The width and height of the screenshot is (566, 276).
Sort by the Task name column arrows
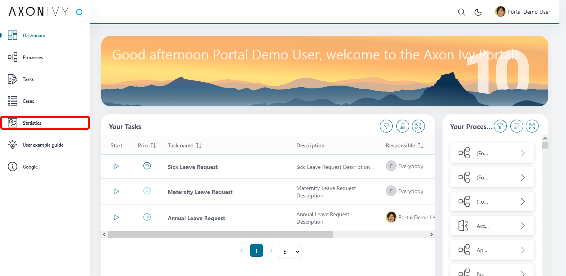point(199,145)
